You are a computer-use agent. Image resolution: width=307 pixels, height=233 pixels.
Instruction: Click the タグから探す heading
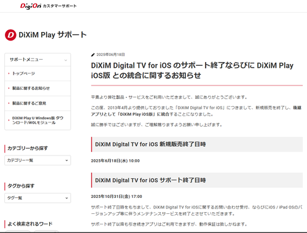21,186
